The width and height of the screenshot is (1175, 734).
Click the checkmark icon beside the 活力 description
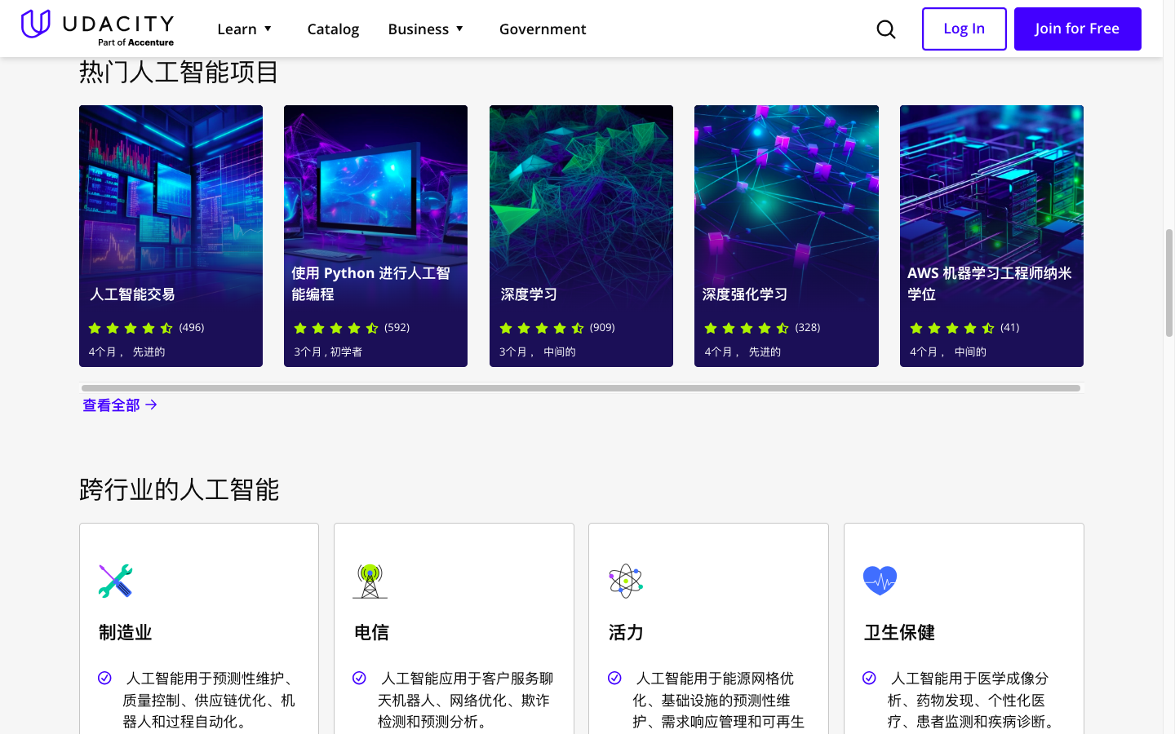coord(614,678)
